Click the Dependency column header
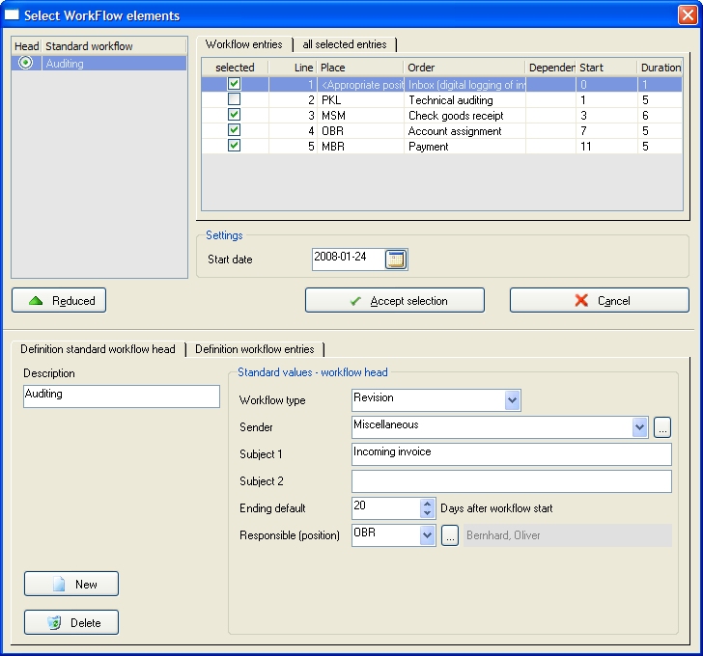 tap(550, 68)
